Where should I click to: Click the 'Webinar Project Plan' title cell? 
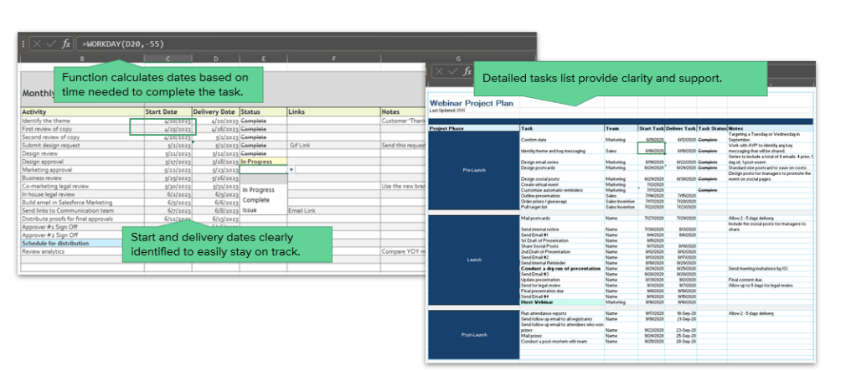(x=472, y=103)
